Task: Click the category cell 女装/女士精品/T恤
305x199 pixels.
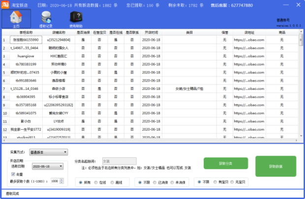Action: click(189, 89)
